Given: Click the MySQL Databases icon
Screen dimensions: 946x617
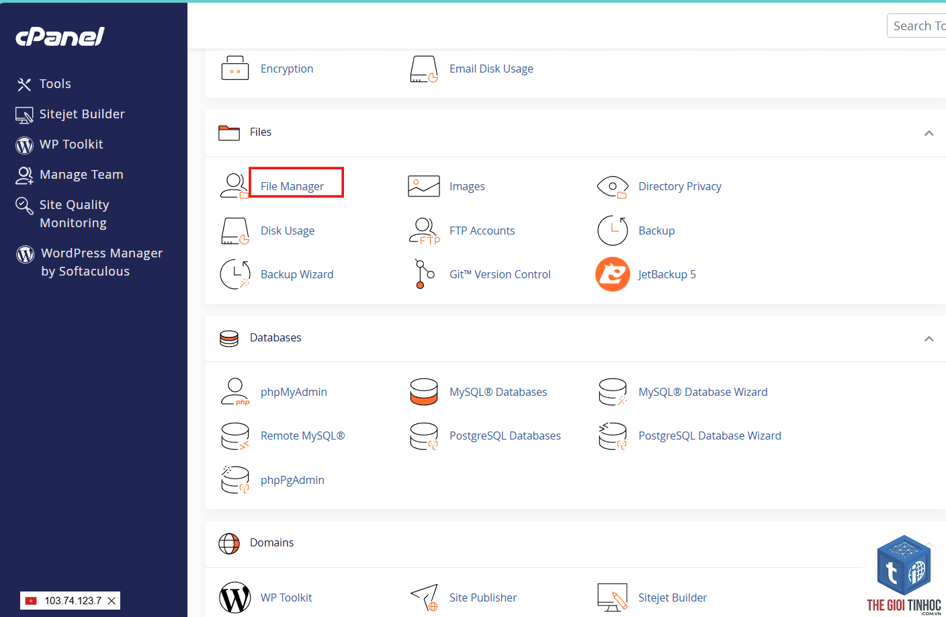Looking at the screenshot, I should pyautogui.click(x=424, y=392).
